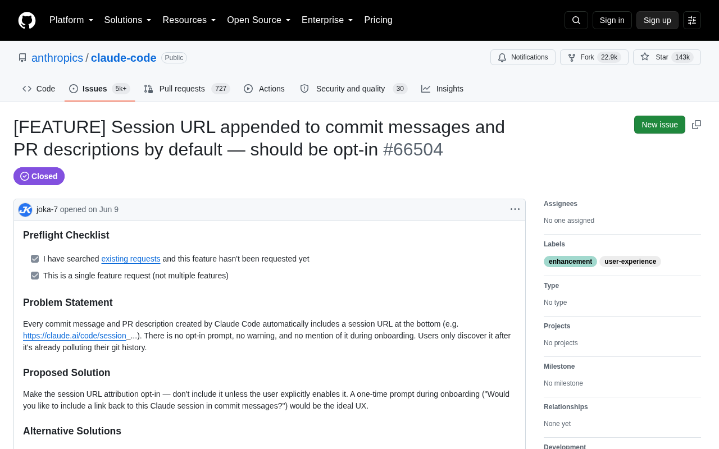Open the Security and quality tab
The width and height of the screenshot is (719, 449).
coord(353,89)
